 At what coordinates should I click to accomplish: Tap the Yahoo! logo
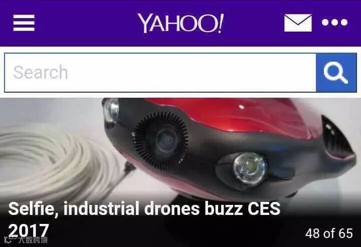point(180,23)
